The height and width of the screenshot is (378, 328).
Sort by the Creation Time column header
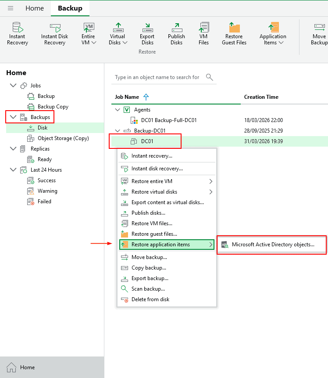pyautogui.click(x=261, y=97)
